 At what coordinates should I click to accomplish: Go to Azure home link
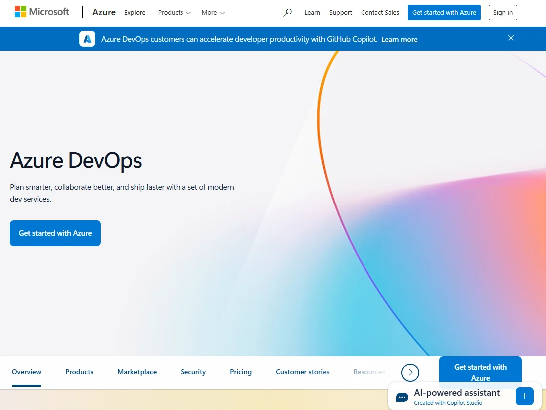point(104,12)
